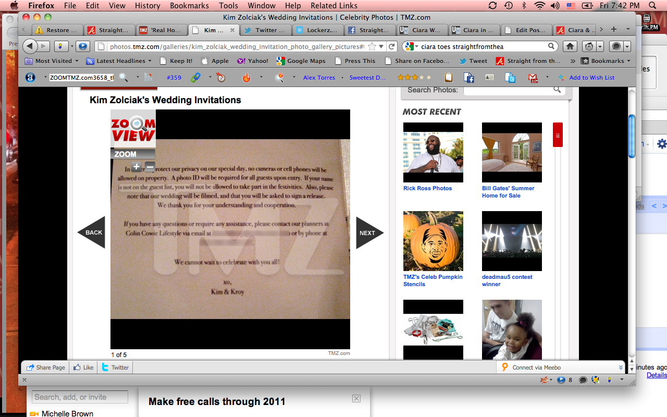This screenshot has width=667, height=417.
Task: Click Add to Wish List link
Action: [x=591, y=78]
